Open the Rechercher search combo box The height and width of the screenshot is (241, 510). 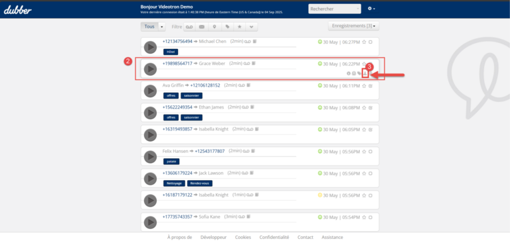point(335,9)
